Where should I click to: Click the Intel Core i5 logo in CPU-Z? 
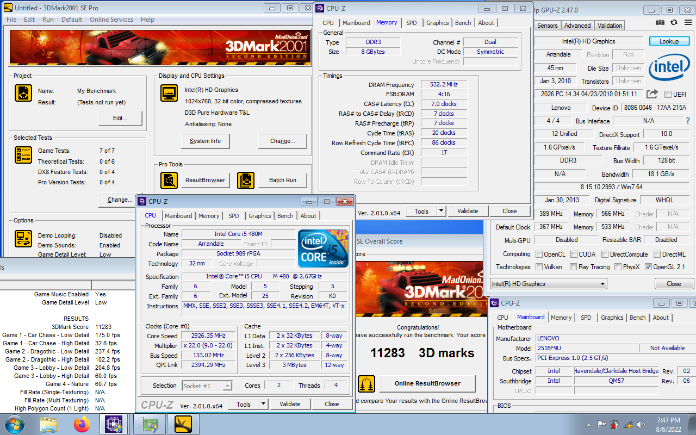coord(323,248)
